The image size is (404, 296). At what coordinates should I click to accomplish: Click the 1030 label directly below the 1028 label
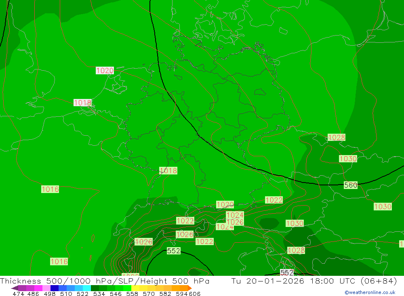click(x=348, y=159)
